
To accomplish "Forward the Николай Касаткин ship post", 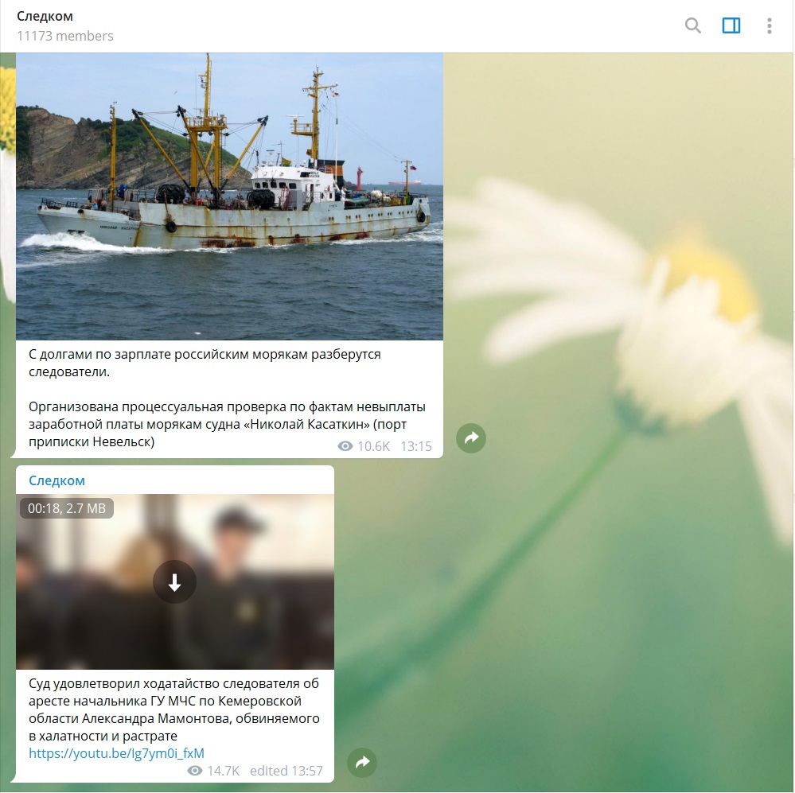I will click(x=471, y=437).
